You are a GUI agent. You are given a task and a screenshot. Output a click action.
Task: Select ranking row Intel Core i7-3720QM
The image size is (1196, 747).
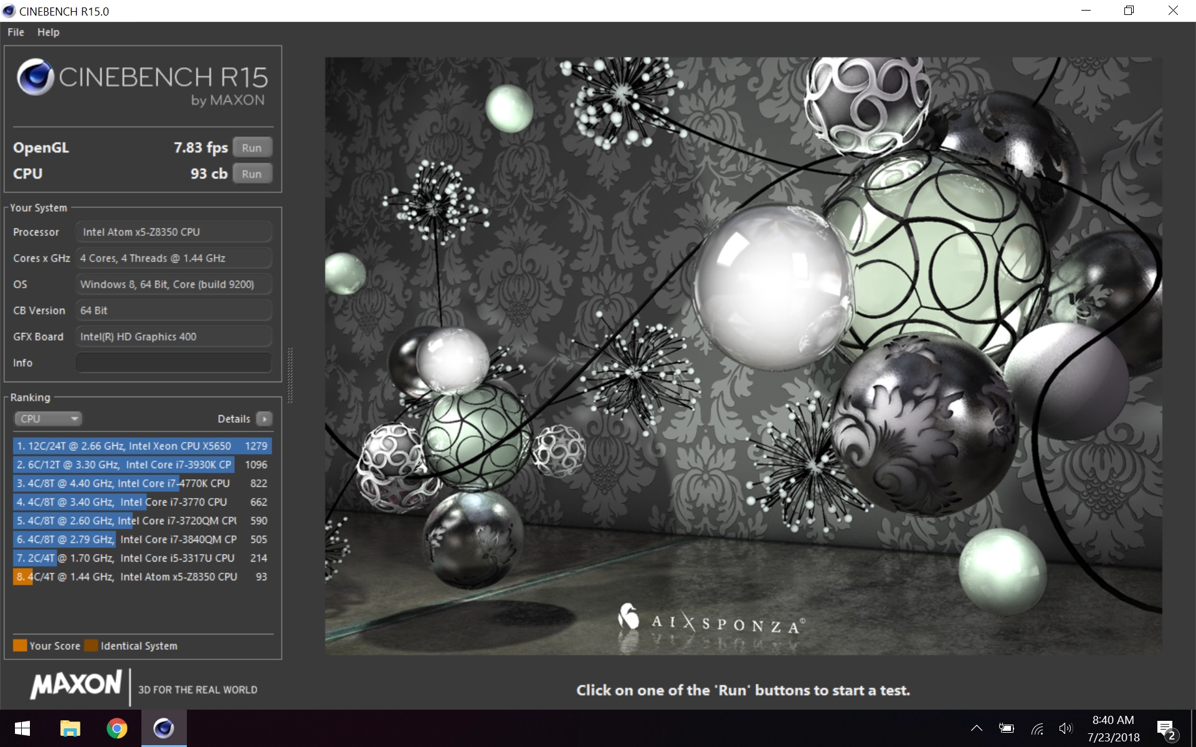[x=143, y=520]
